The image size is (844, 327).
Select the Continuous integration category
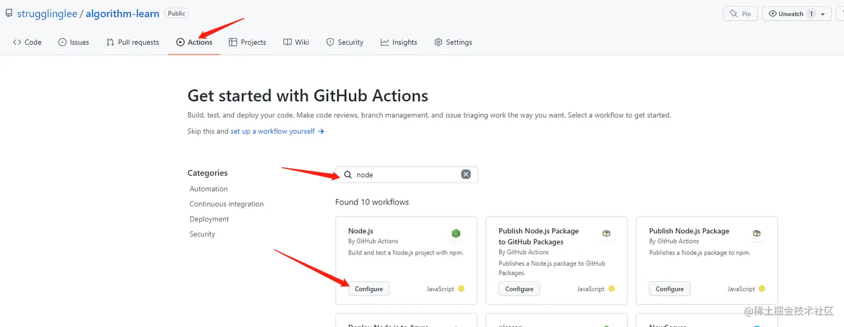click(x=227, y=204)
